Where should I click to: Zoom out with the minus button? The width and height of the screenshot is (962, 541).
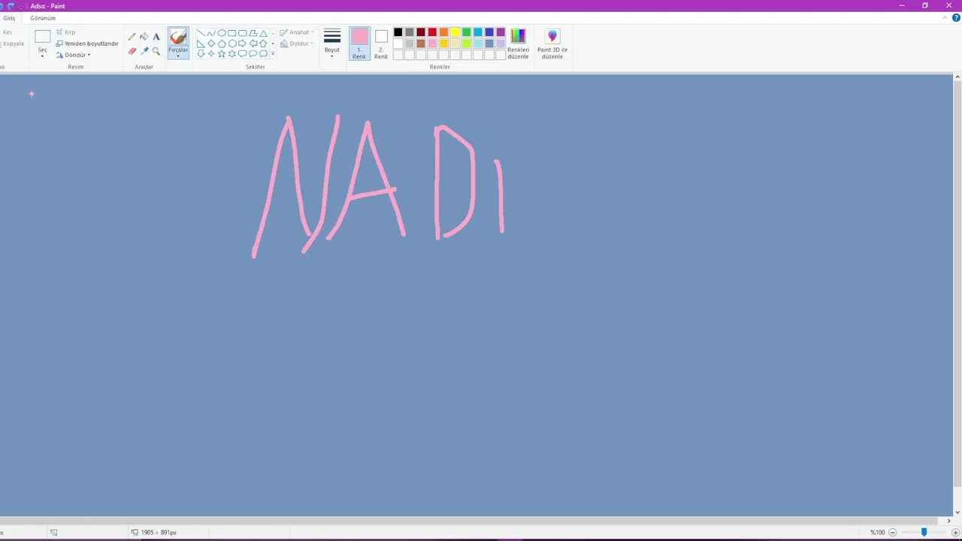click(x=893, y=533)
